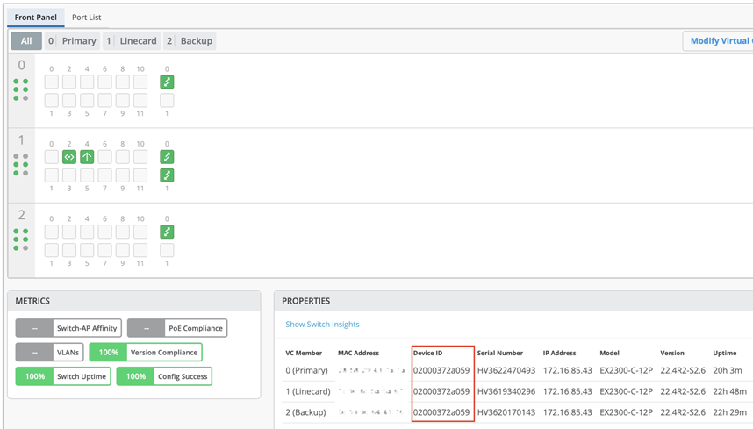Click the Backup row version 22.4R2-S2.6
The width and height of the screenshot is (753, 429).
click(683, 412)
